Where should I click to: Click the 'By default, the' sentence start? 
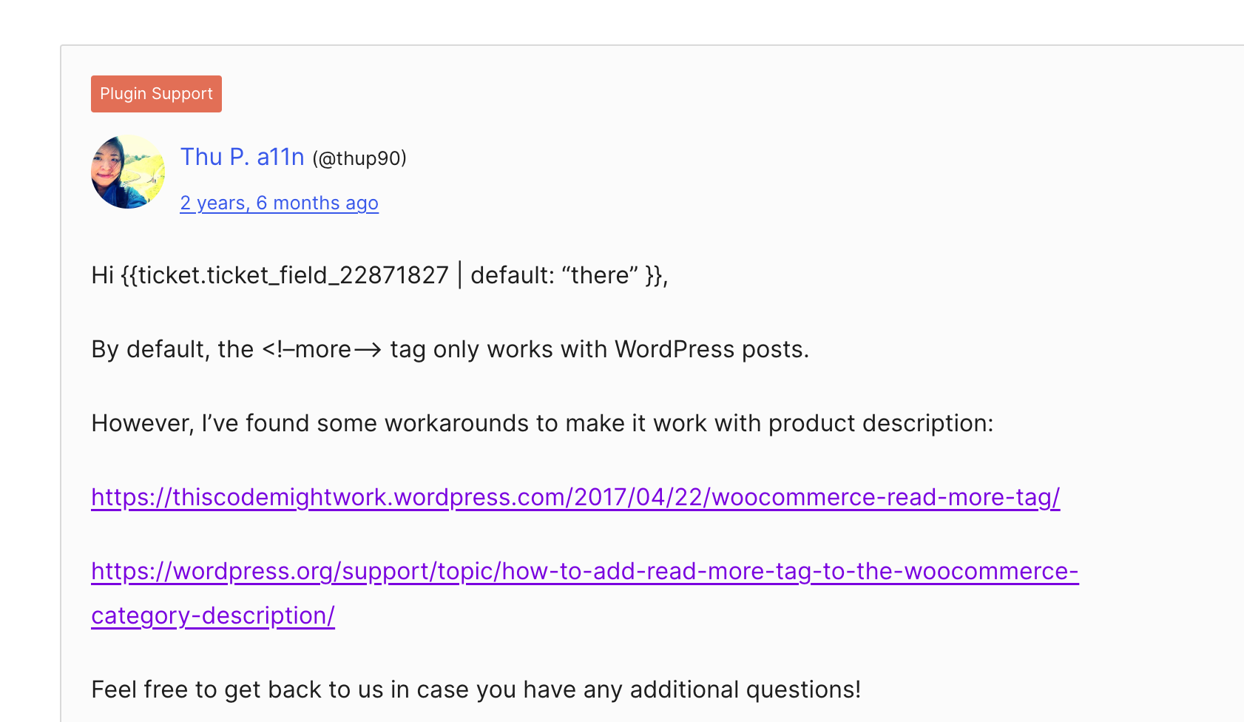coord(172,349)
